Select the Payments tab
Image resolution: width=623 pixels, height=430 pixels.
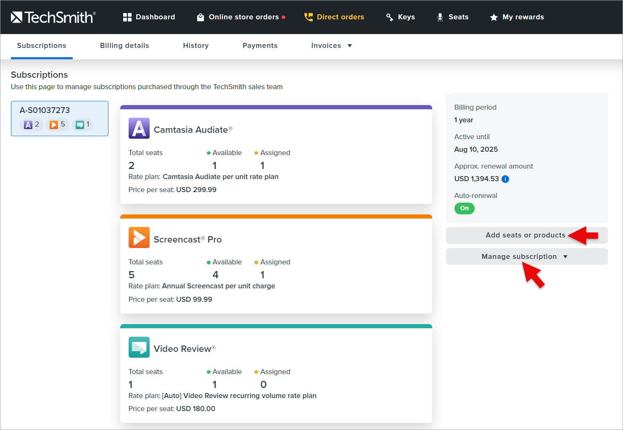[x=260, y=46]
